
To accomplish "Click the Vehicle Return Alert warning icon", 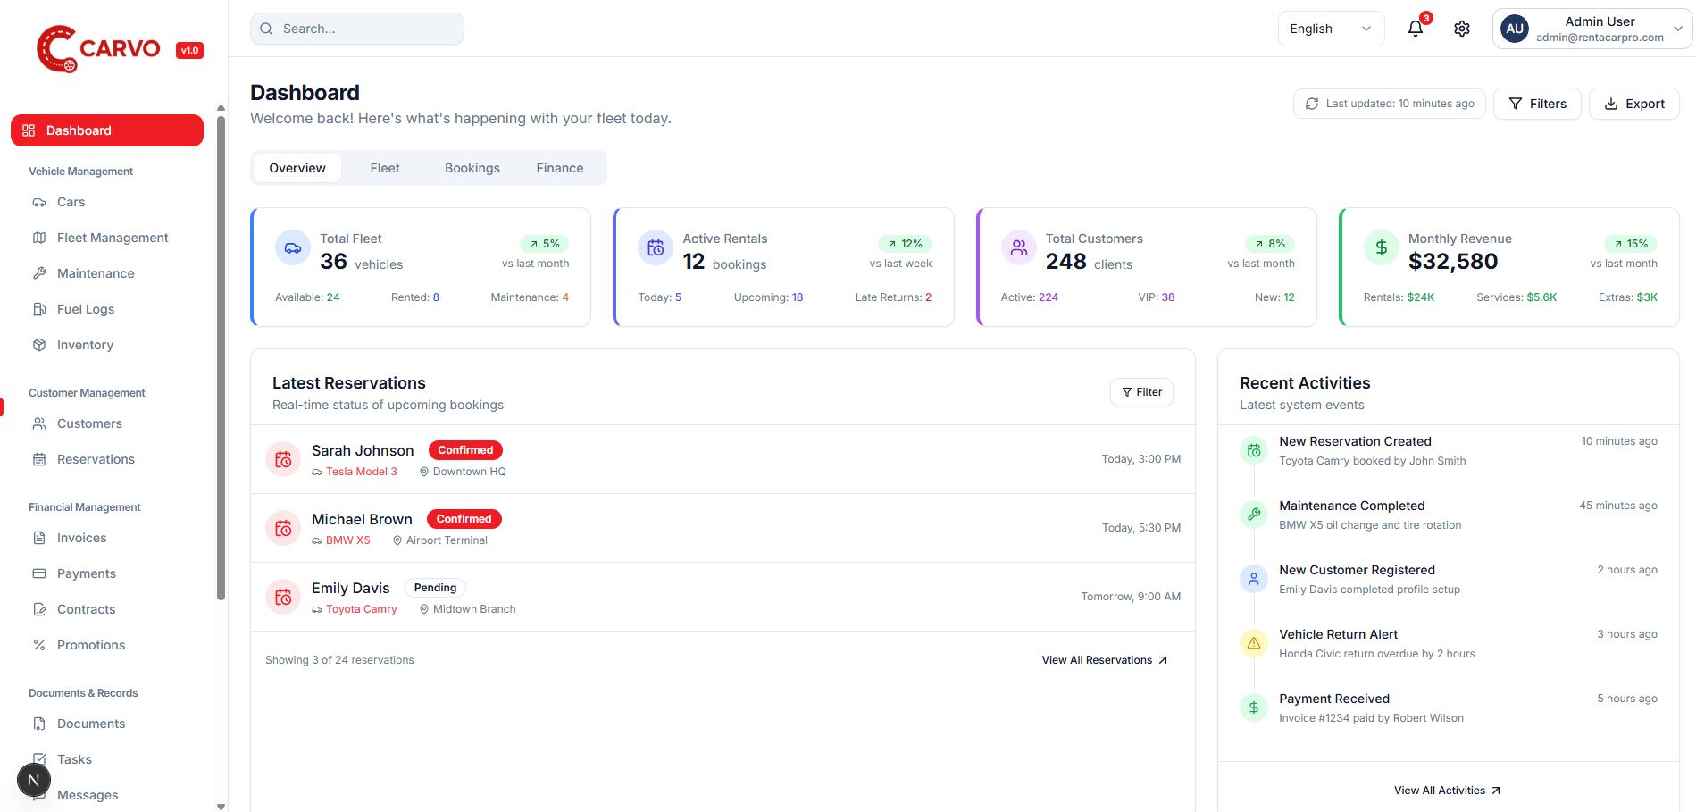I will pyautogui.click(x=1254, y=643).
